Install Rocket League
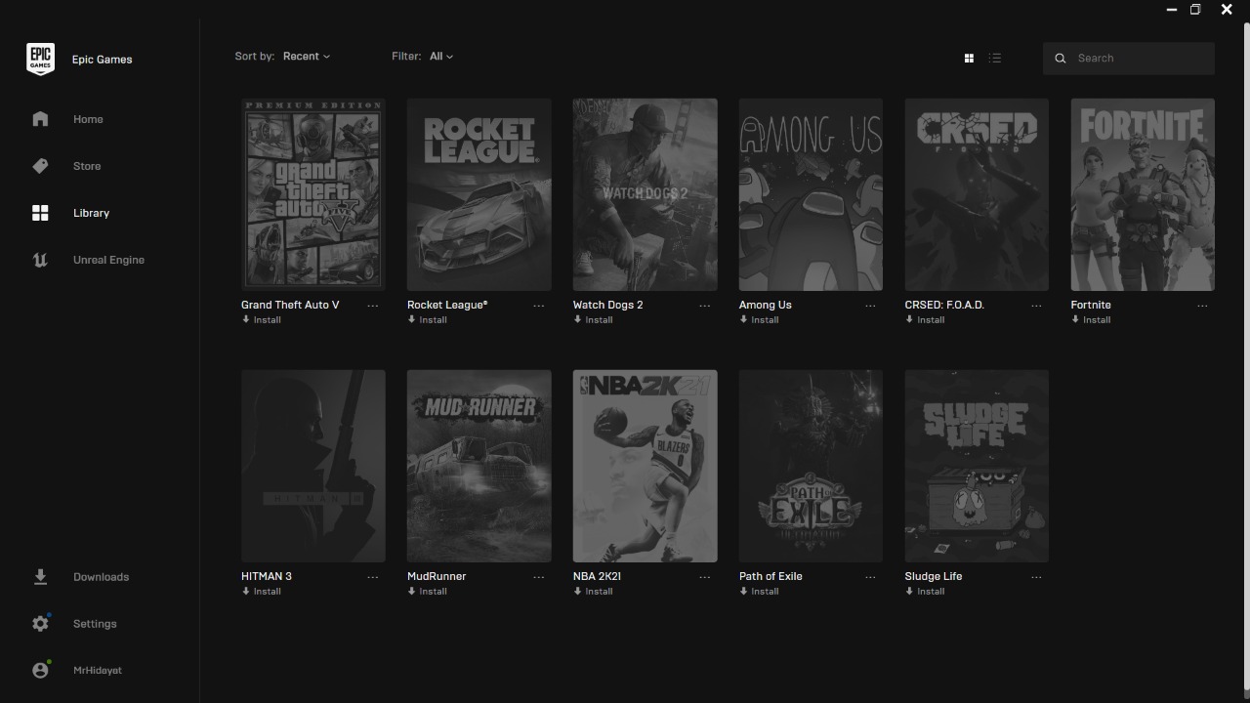This screenshot has height=703, width=1250. click(428, 320)
